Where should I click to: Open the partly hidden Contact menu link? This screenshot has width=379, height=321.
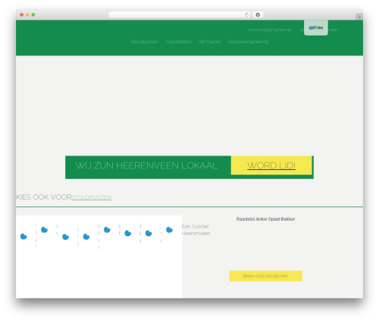click(x=334, y=30)
